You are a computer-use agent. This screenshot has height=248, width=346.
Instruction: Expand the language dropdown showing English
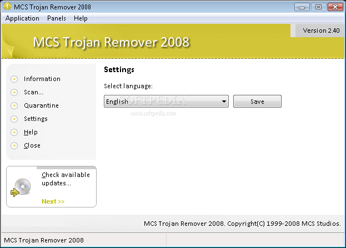pos(166,102)
